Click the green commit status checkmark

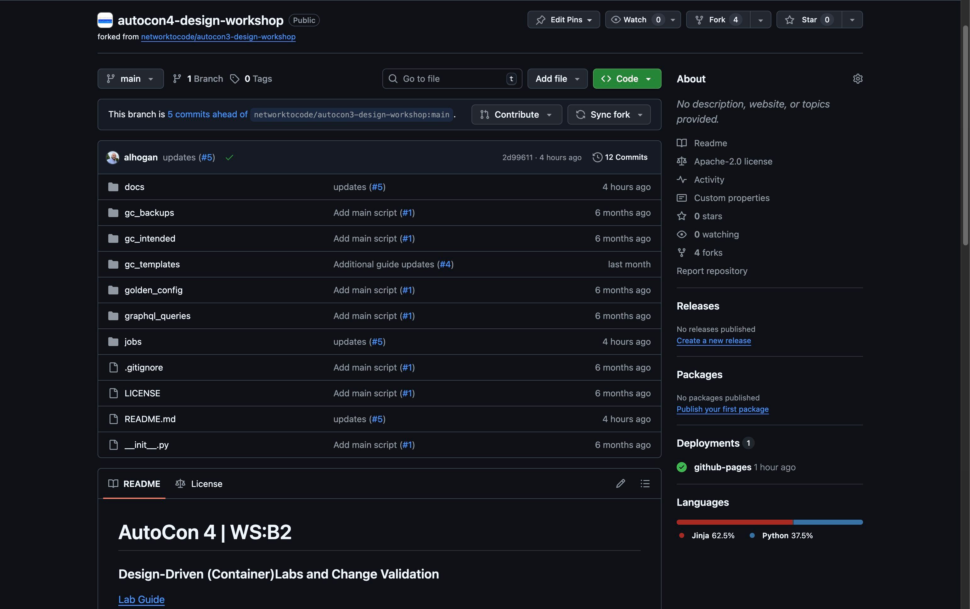pyautogui.click(x=229, y=157)
